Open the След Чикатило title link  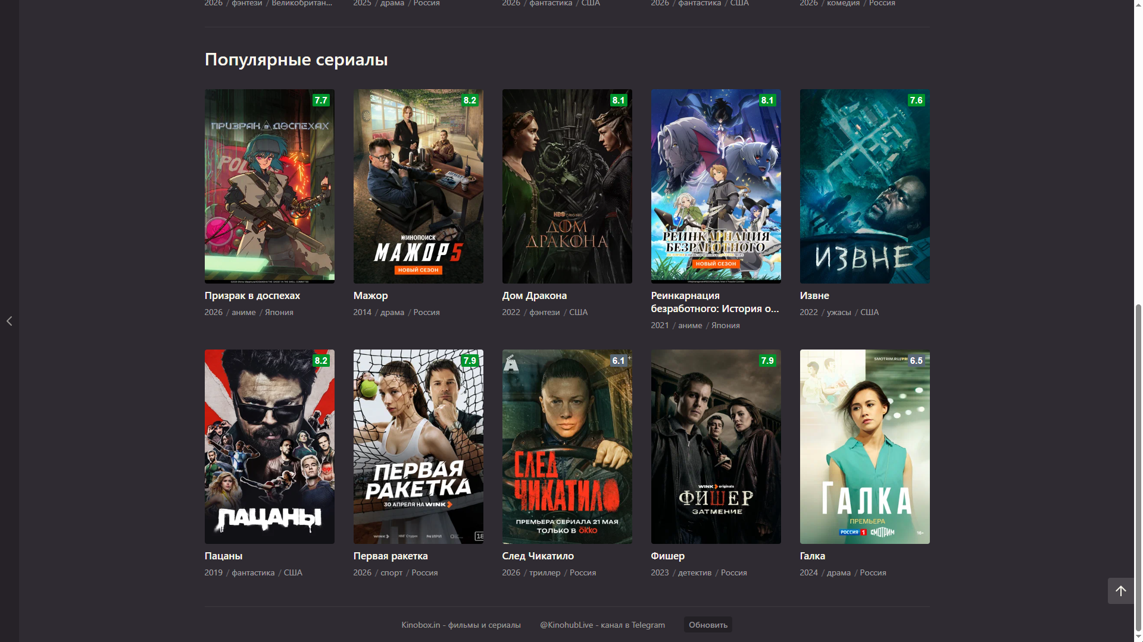[x=538, y=556]
